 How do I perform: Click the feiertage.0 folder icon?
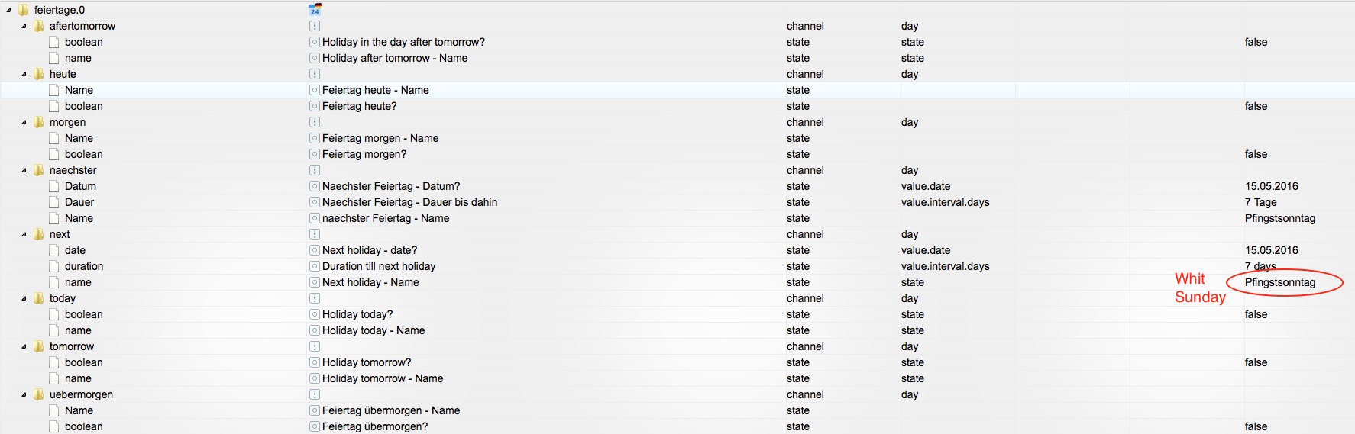click(x=24, y=10)
